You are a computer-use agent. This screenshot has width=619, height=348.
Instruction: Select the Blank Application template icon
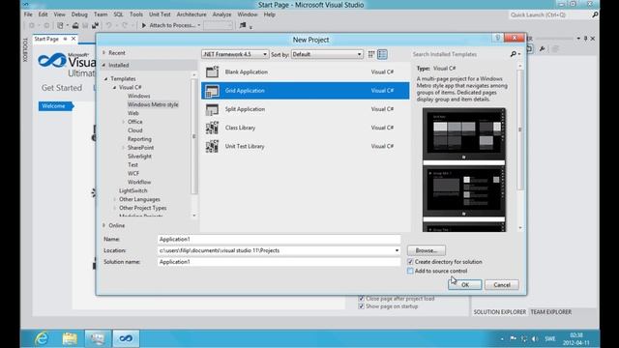[212, 72]
